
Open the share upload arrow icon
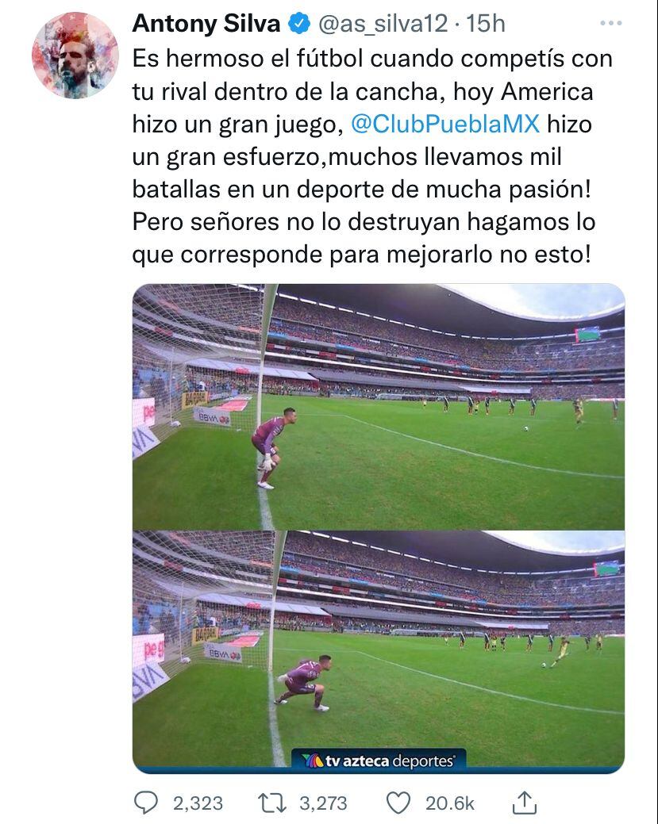[x=525, y=803]
